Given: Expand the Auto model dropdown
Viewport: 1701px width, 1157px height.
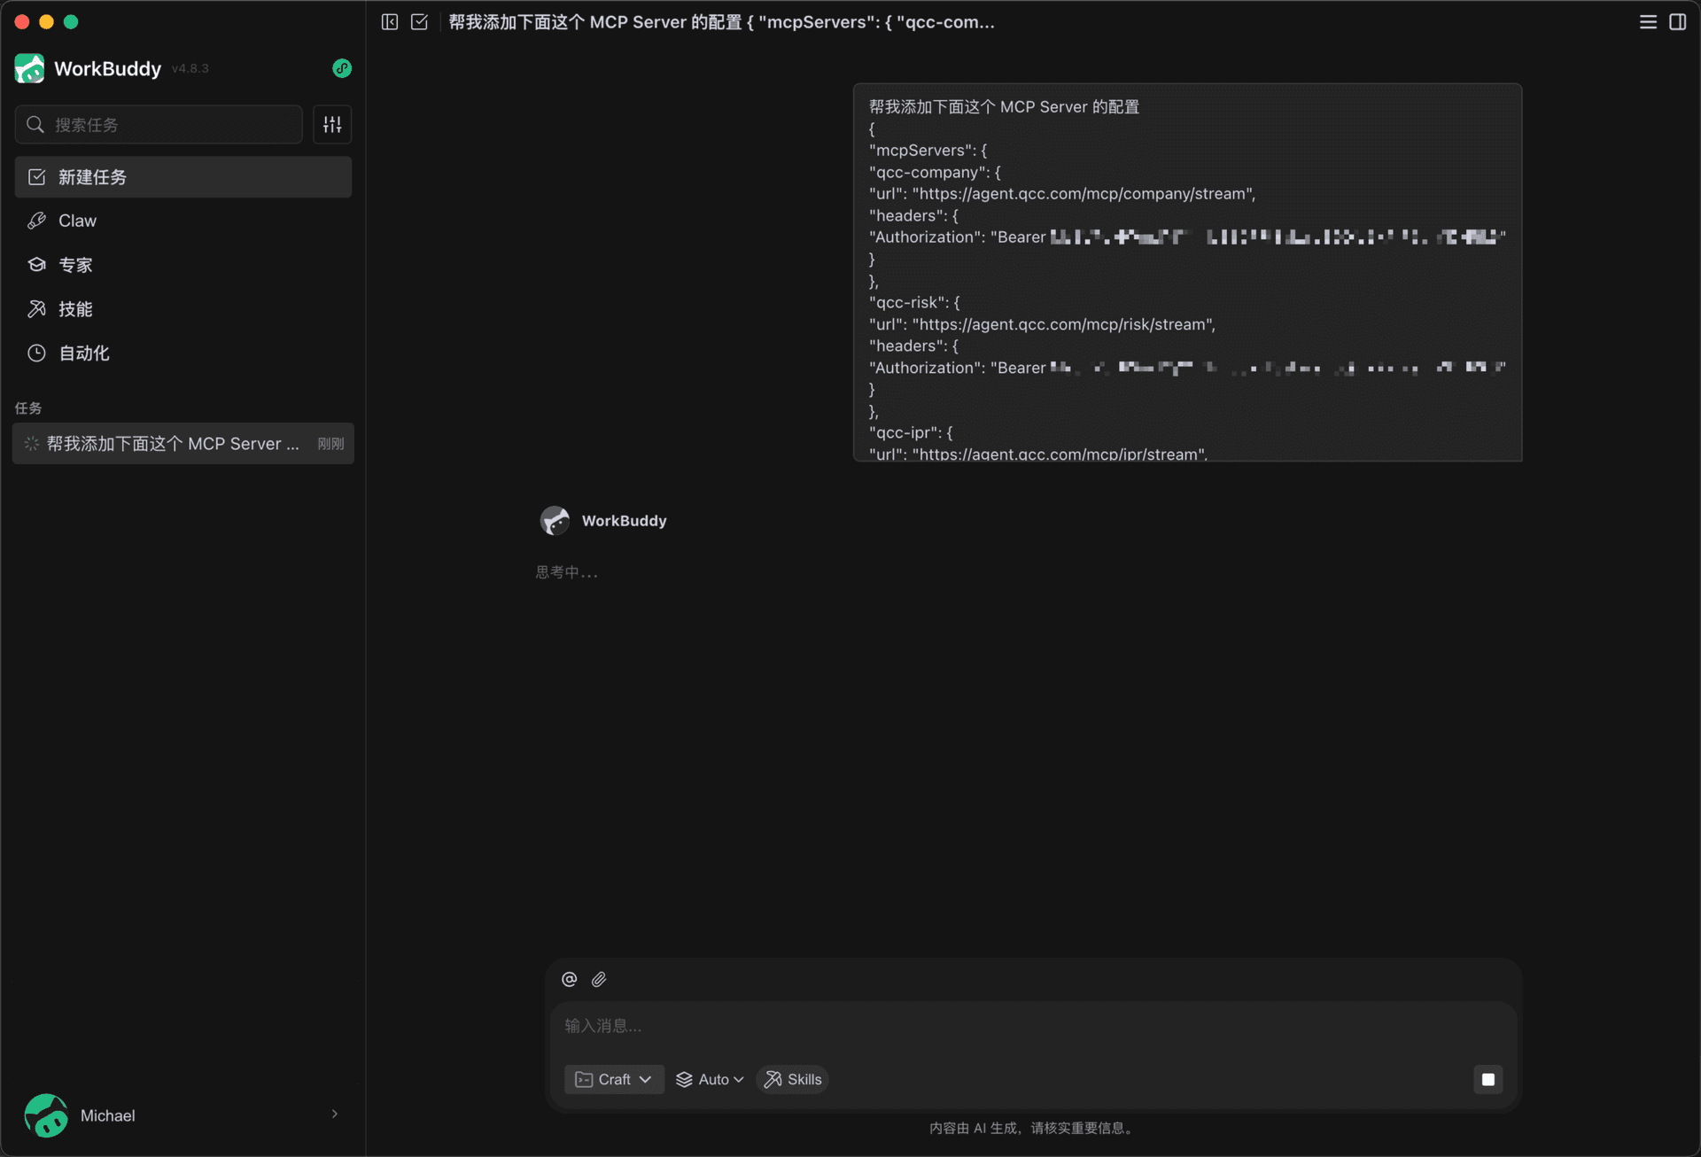Looking at the screenshot, I should click(710, 1079).
